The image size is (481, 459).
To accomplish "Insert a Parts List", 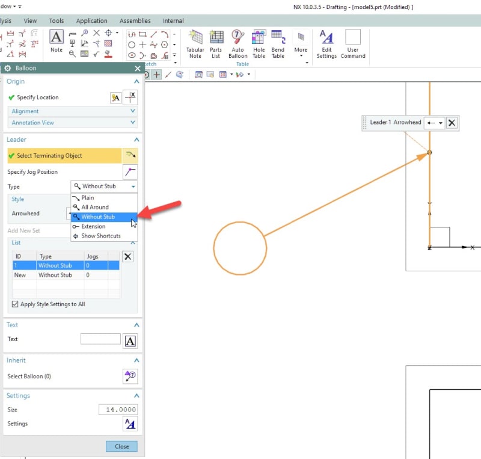I will click(x=216, y=44).
